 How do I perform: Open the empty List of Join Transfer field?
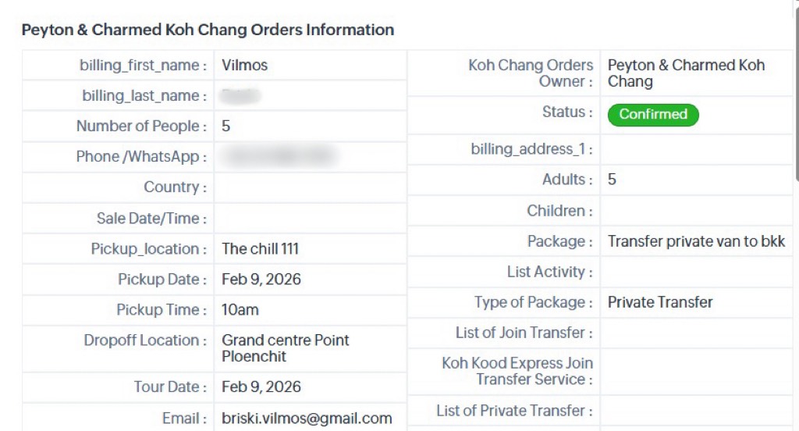696,333
